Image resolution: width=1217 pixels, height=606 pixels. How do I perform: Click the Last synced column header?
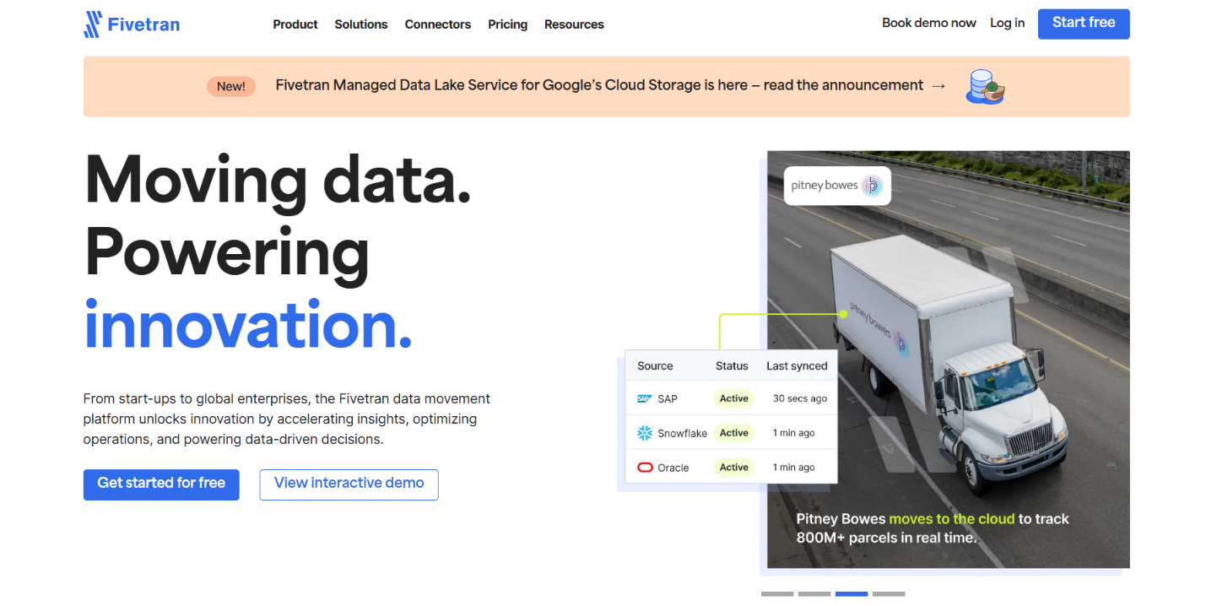click(x=797, y=365)
